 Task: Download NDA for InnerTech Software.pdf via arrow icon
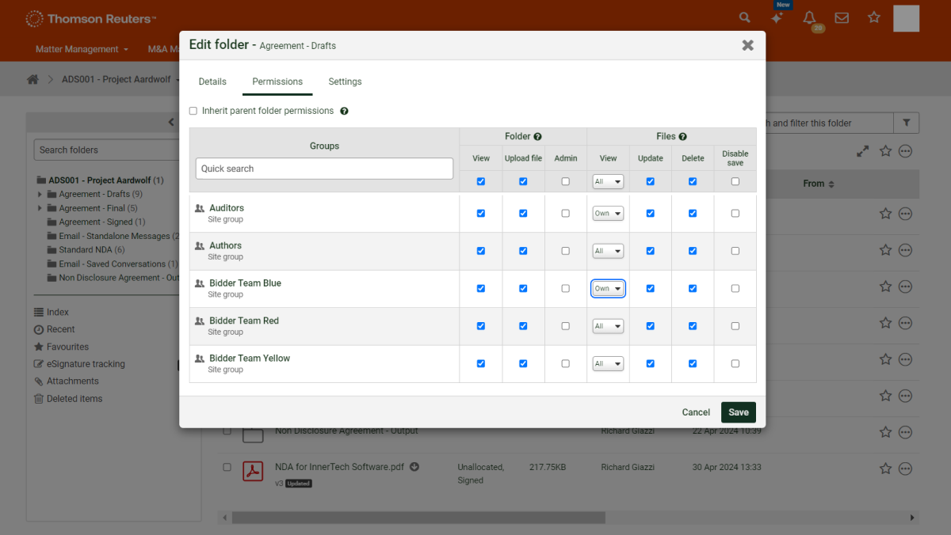tap(414, 467)
